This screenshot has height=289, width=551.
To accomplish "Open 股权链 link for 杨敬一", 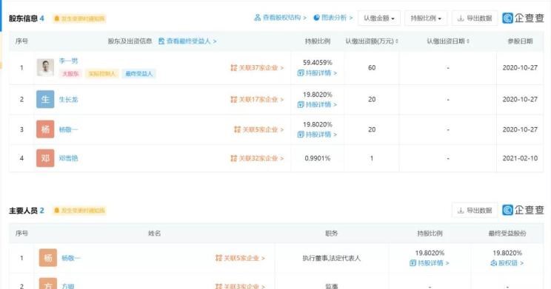I will [507, 263].
